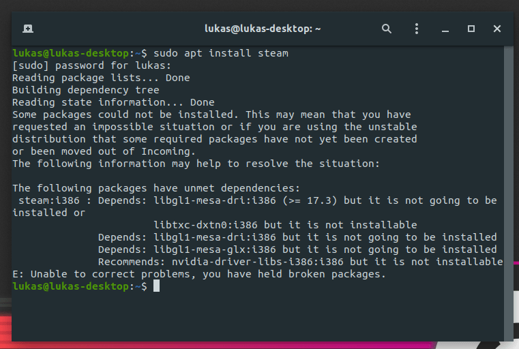Click the 'Depends: libgl1-mesa-glx:i386' line

point(297,249)
